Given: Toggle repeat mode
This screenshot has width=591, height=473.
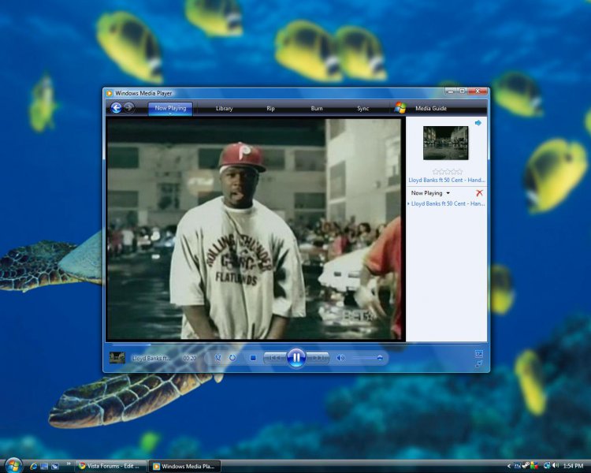Looking at the screenshot, I should point(232,358).
